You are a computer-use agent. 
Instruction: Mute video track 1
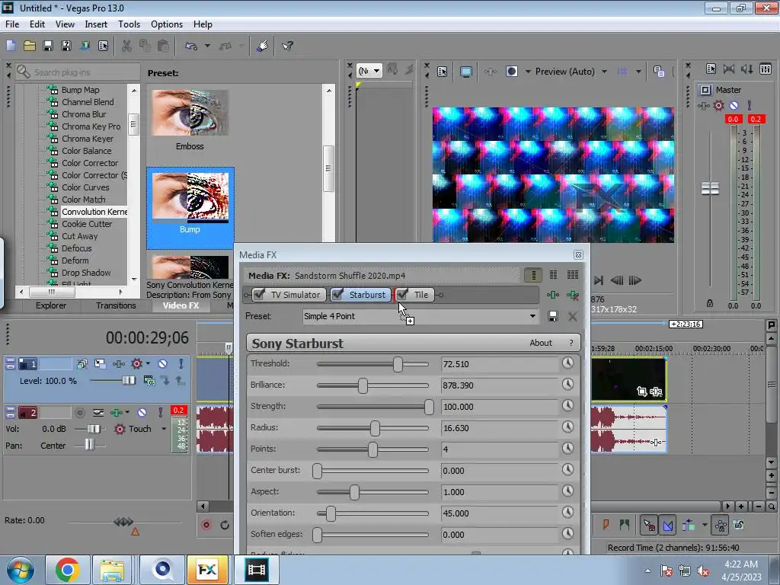(x=163, y=364)
